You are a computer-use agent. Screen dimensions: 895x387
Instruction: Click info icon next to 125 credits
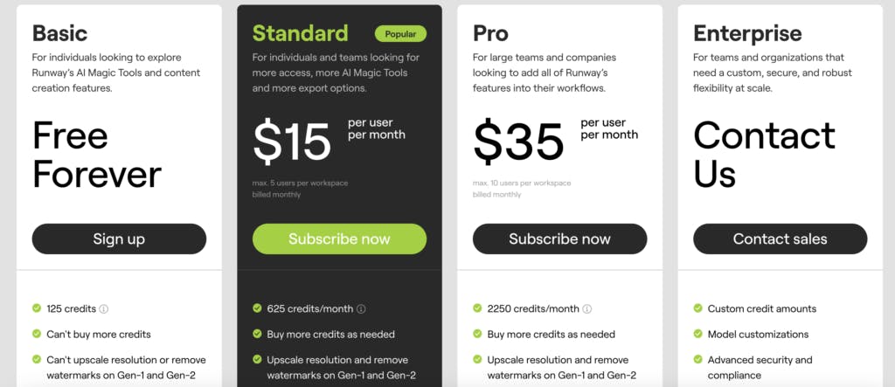[104, 308]
